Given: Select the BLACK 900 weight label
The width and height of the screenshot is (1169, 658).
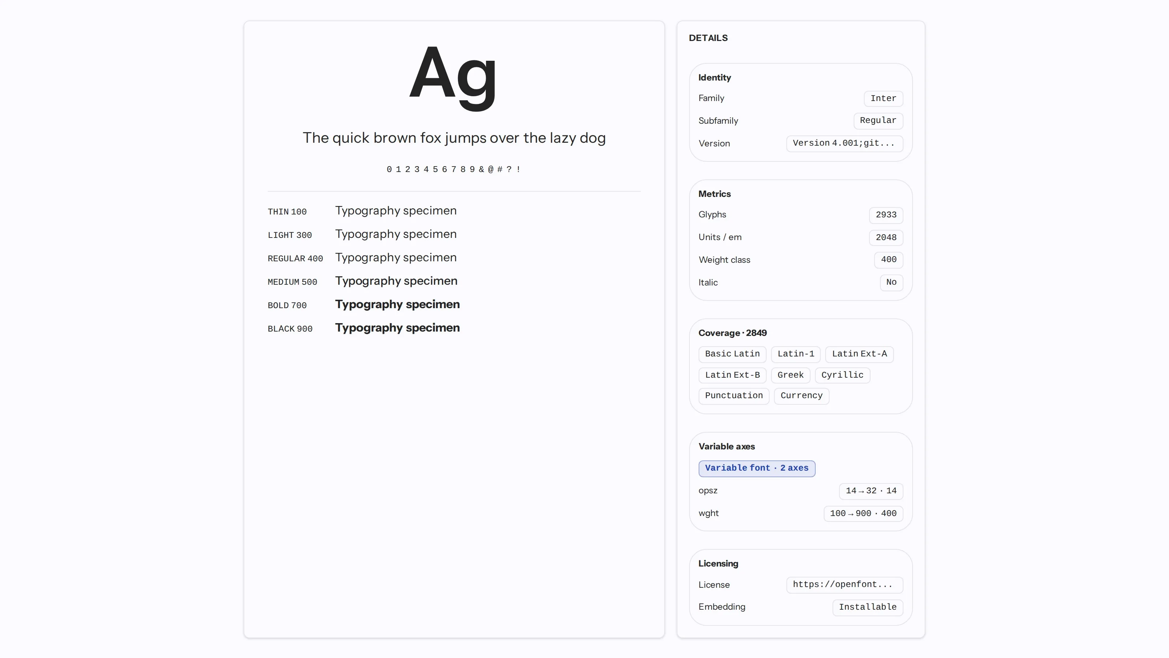Looking at the screenshot, I should tap(290, 329).
